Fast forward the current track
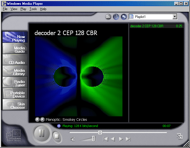The image size is (190, 148). click(121, 139)
